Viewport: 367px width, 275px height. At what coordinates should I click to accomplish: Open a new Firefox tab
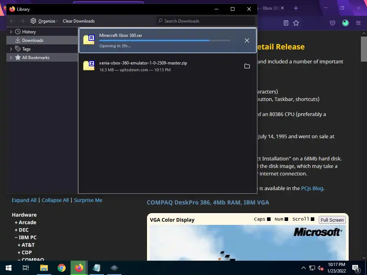click(x=296, y=8)
